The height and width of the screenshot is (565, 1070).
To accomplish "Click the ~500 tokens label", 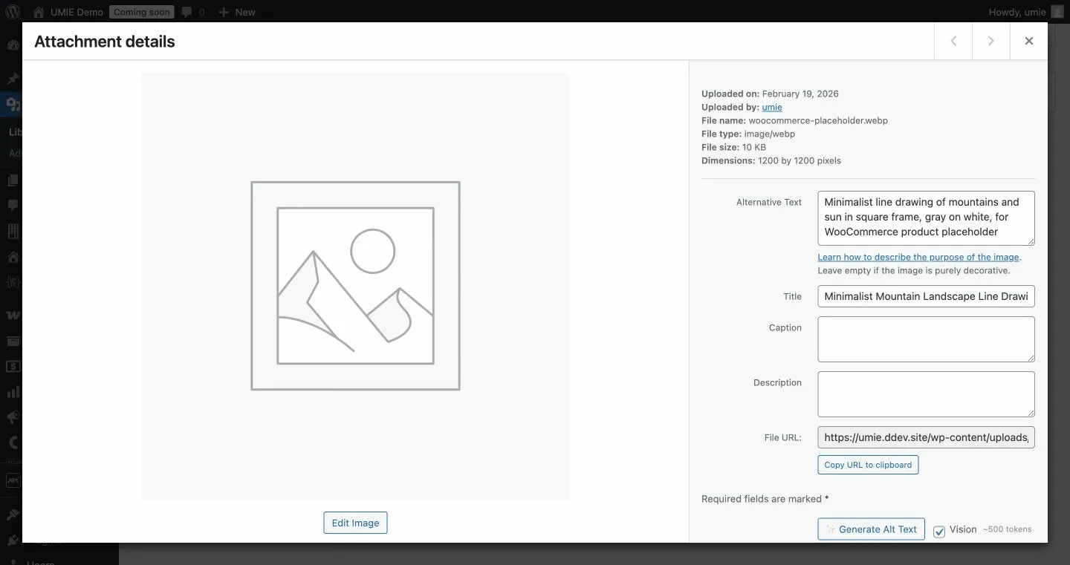I will [1008, 529].
